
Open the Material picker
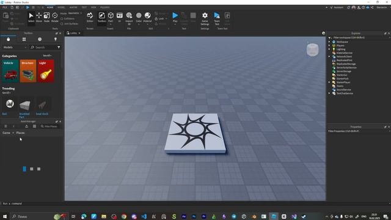click(x=147, y=18)
